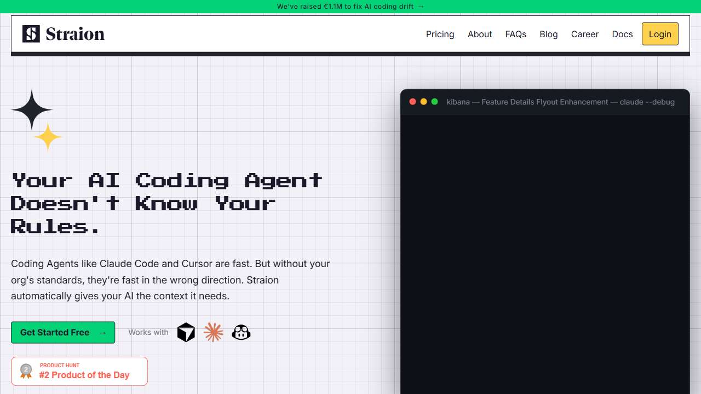Open the Career nav link
The image size is (701, 394).
point(584,34)
